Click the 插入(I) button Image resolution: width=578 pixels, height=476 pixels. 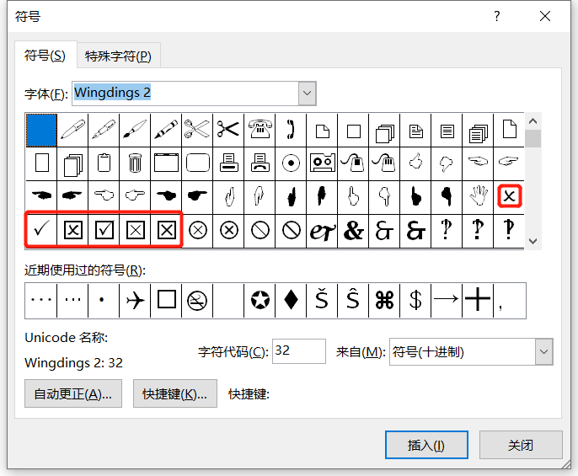(426, 445)
